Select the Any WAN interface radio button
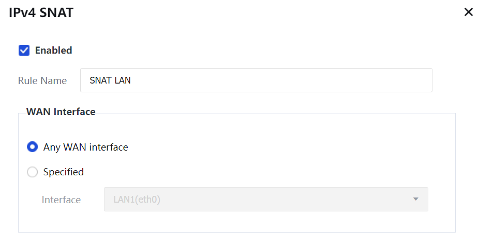 33,147
